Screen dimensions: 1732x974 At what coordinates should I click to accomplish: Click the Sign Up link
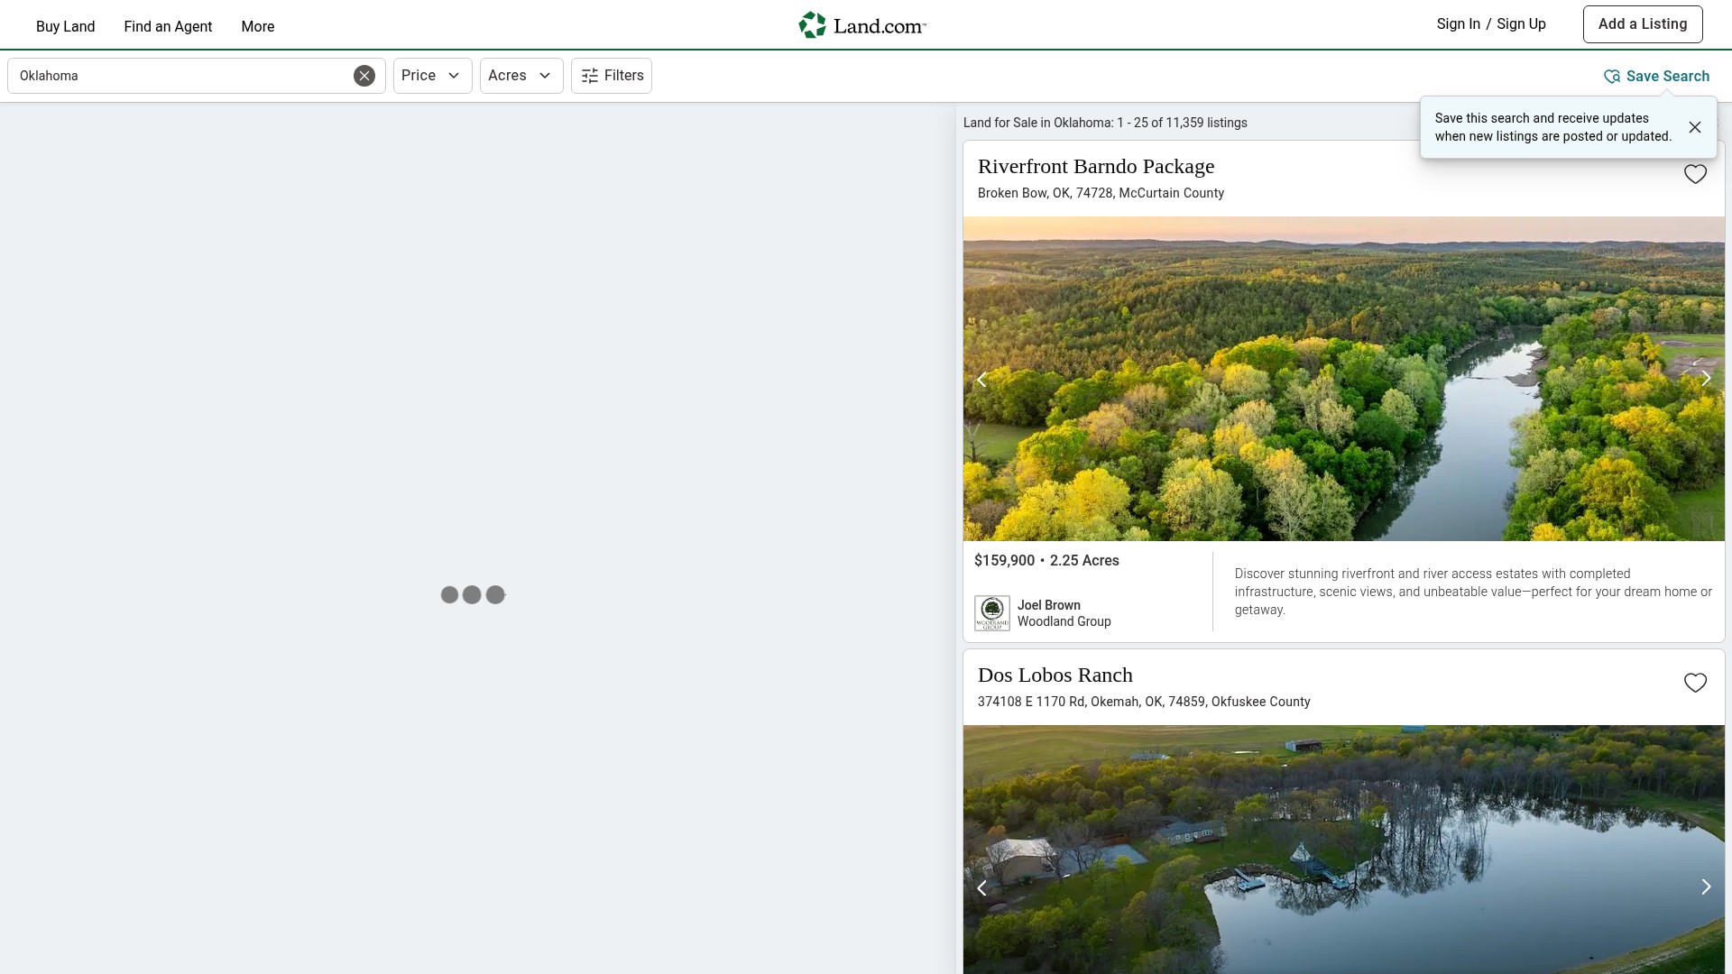1521,24
